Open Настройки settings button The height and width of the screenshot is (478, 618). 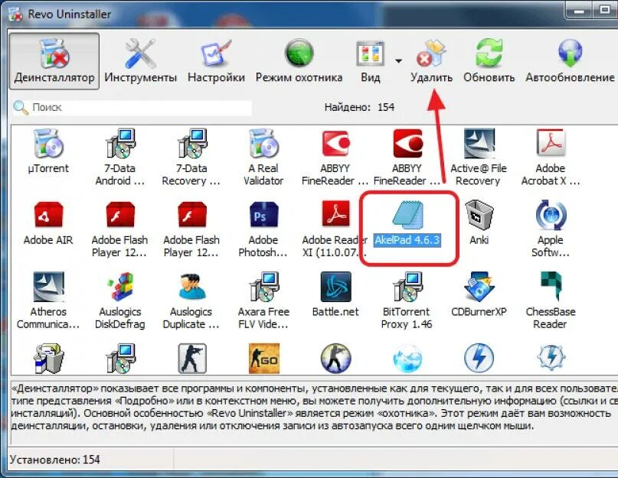[x=216, y=61]
